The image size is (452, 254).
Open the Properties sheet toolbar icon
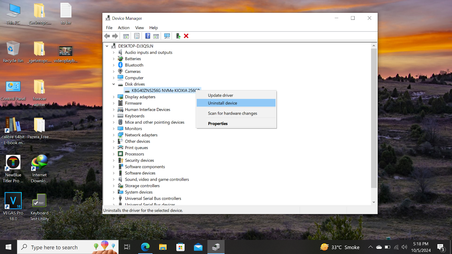point(137,36)
